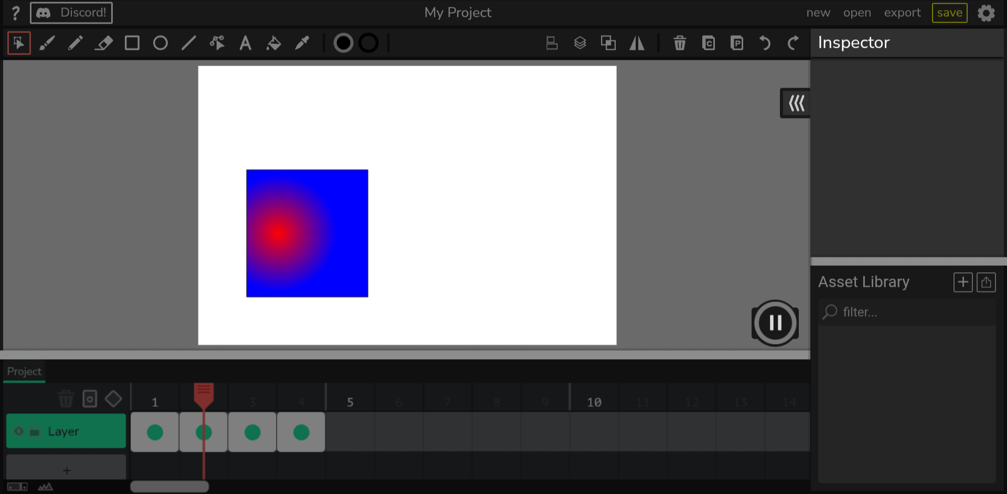Open the fill color swatch

[x=344, y=43]
